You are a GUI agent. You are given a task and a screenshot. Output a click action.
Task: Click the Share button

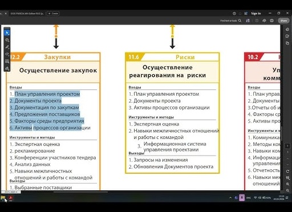pyautogui.click(x=283, y=21)
